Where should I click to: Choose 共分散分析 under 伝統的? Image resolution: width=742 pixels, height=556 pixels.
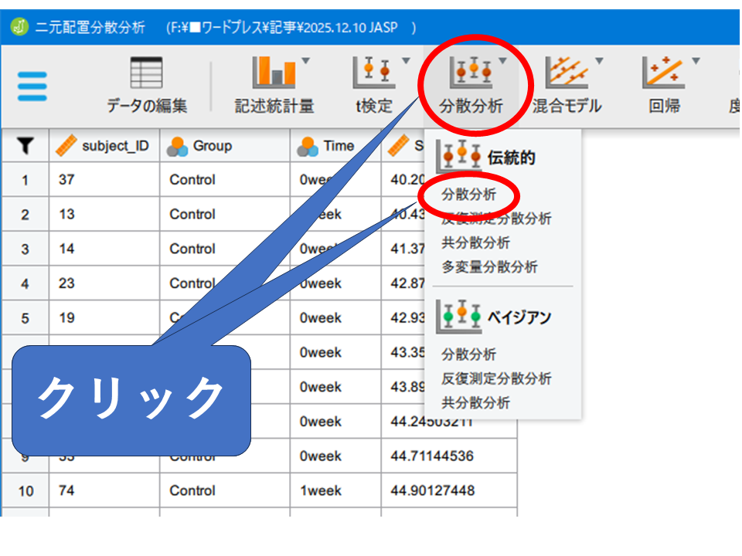click(475, 242)
